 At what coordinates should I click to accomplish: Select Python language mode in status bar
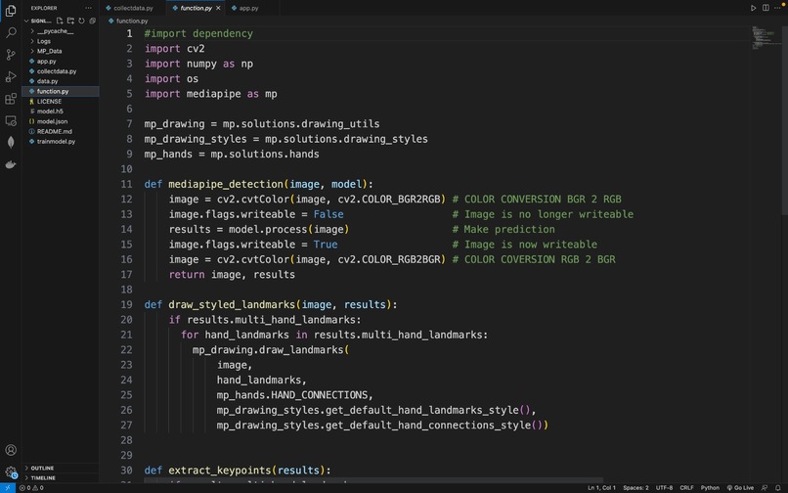tap(710, 488)
